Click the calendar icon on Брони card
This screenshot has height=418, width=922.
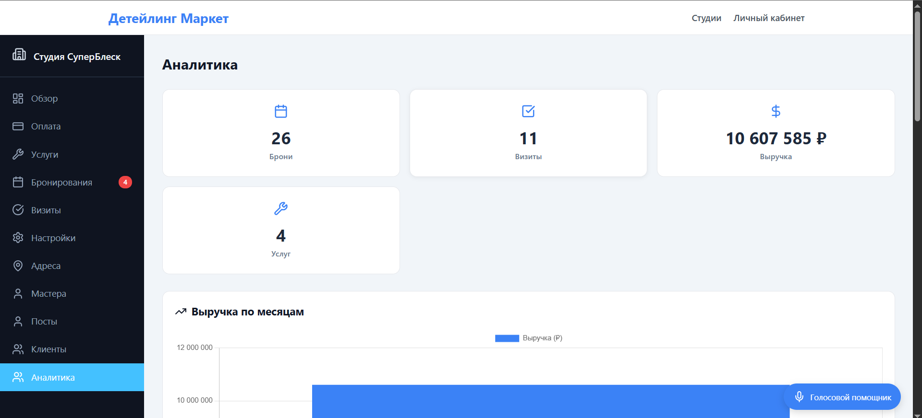(x=281, y=111)
